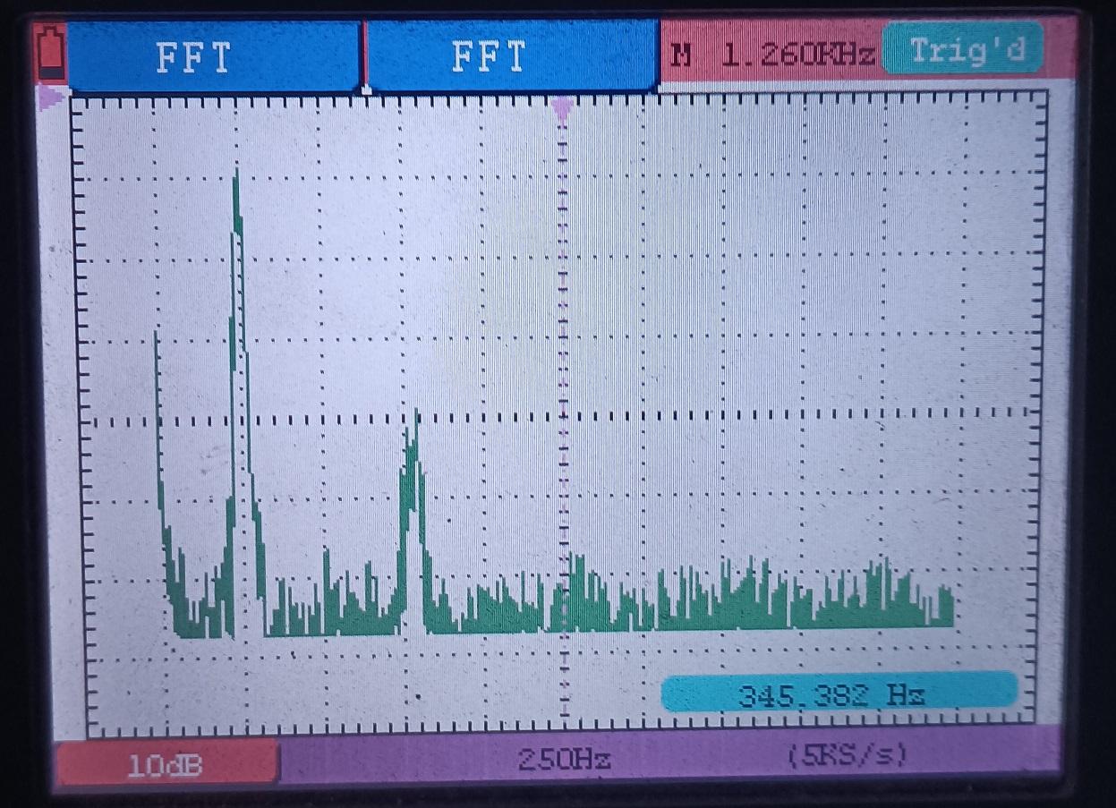Click the right end of the green spectrum trace
This screenshot has width=1116, height=808.
coord(950,608)
